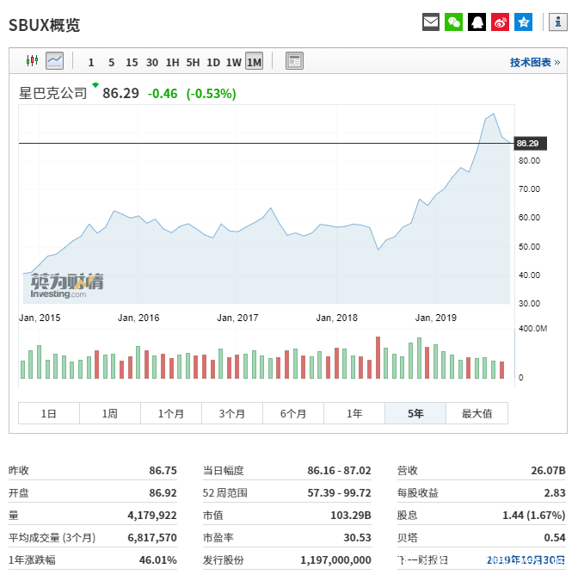
Task: Open next earnings date link 2019年10月30日
Action: pos(526,559)
